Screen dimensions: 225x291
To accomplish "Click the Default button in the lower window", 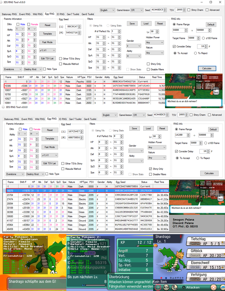I will (213, 129).
